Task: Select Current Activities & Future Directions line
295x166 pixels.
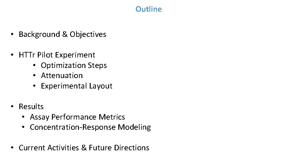Action: [84, 148]
